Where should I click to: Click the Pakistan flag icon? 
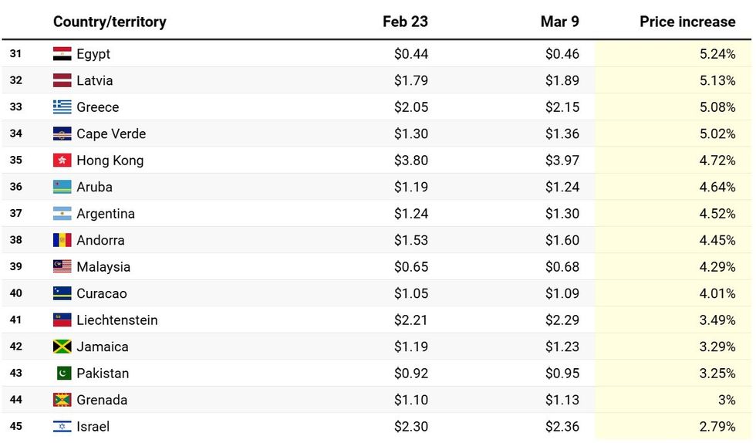click(63, 374)
